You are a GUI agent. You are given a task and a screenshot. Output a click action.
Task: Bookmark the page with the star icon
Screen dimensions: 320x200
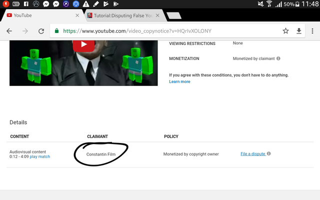point(285,31)
